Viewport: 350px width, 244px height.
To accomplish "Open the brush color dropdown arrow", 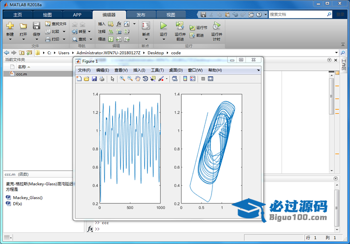I will pyautogui.click(x=166, y=79).
